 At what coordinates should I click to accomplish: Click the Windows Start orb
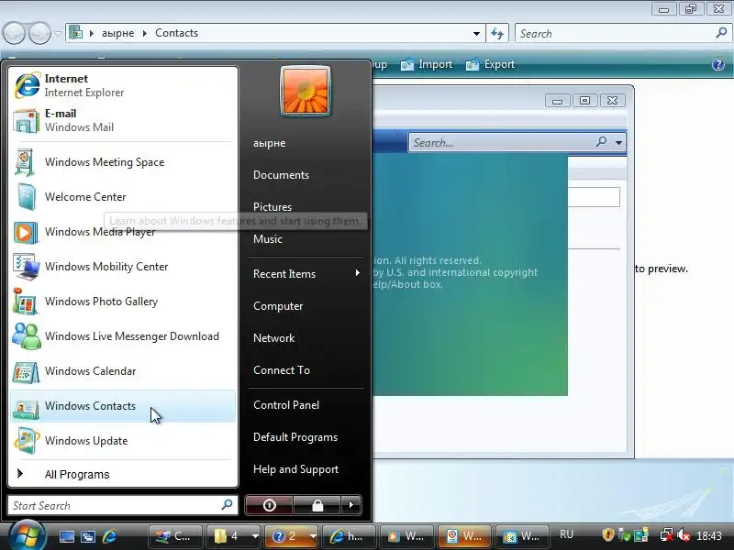(27, 535)
